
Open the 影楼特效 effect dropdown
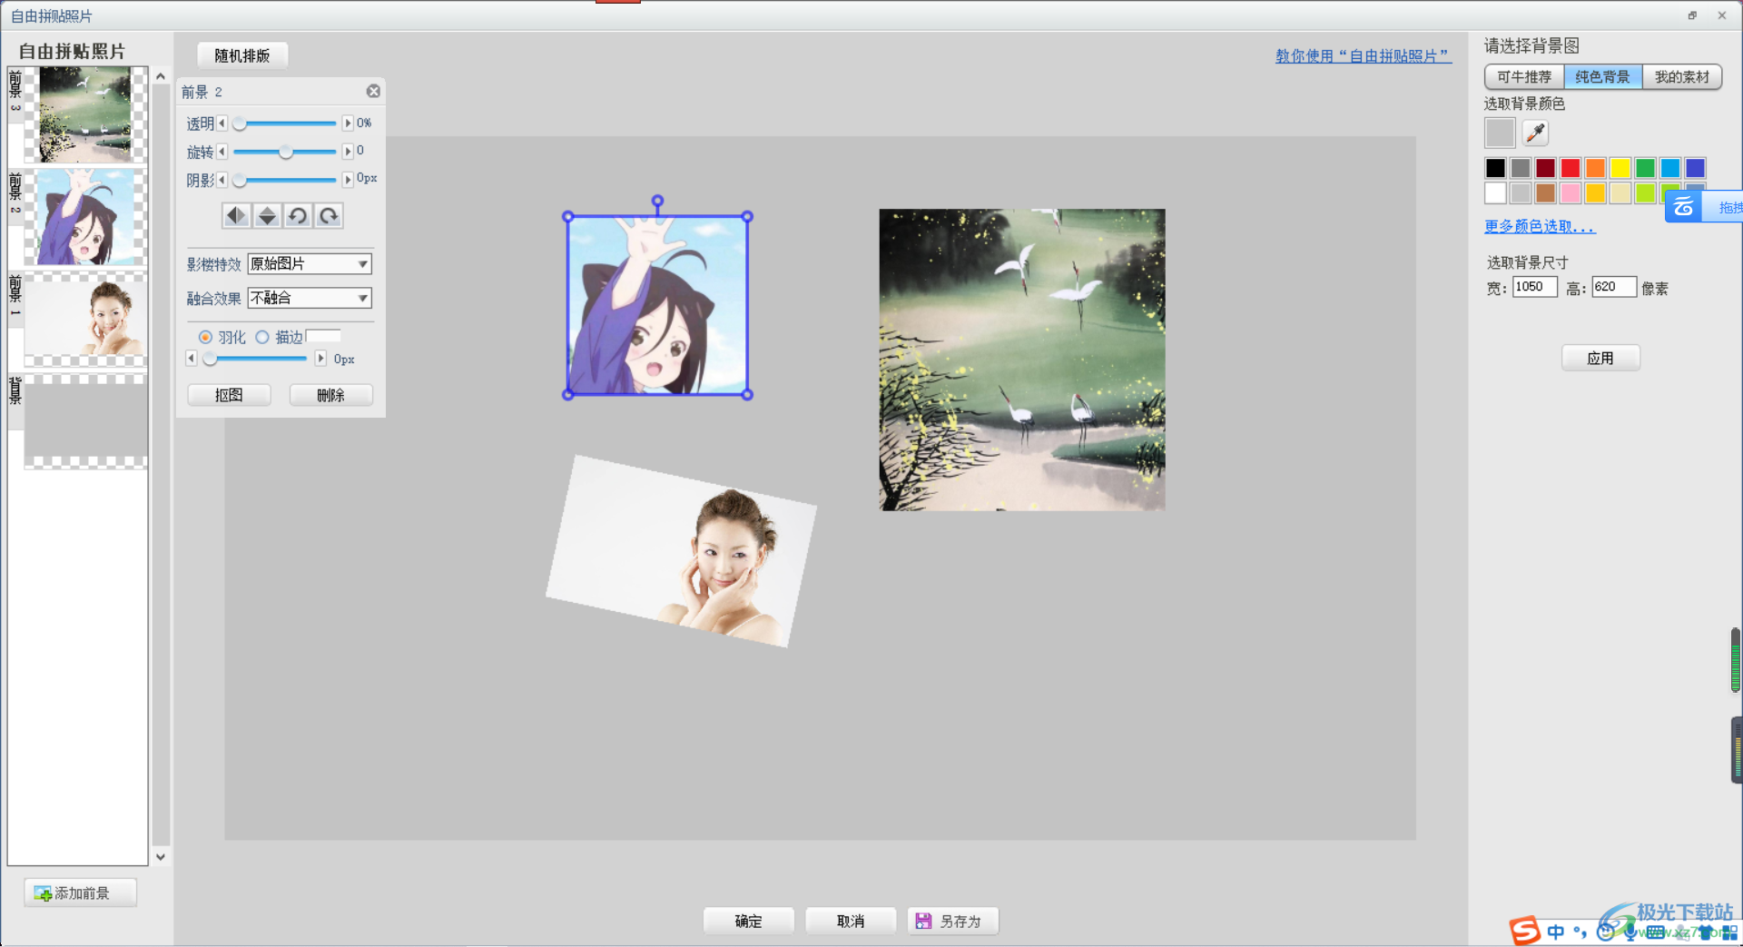[x=310, y=263]
